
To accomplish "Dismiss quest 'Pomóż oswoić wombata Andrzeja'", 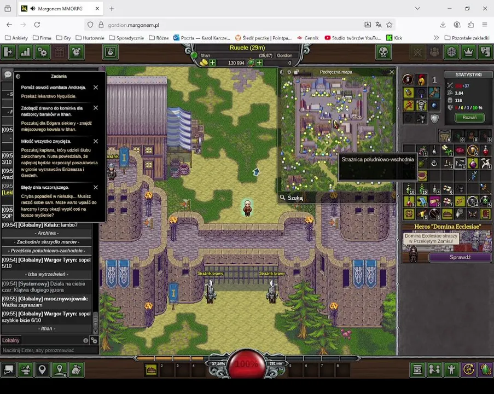I will pyautogui.click(x=96, y=88).
